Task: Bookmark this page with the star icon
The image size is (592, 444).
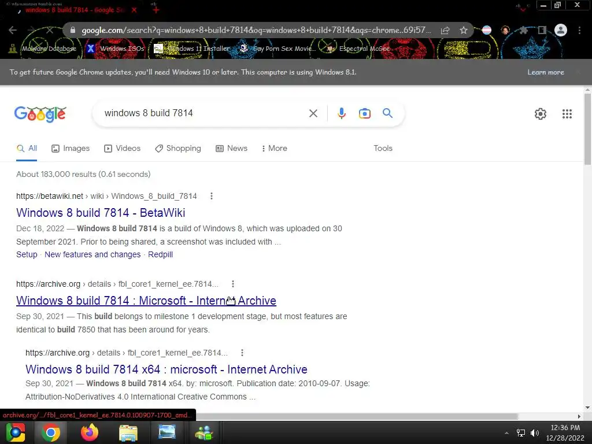Action: click(x=464, y=30)
